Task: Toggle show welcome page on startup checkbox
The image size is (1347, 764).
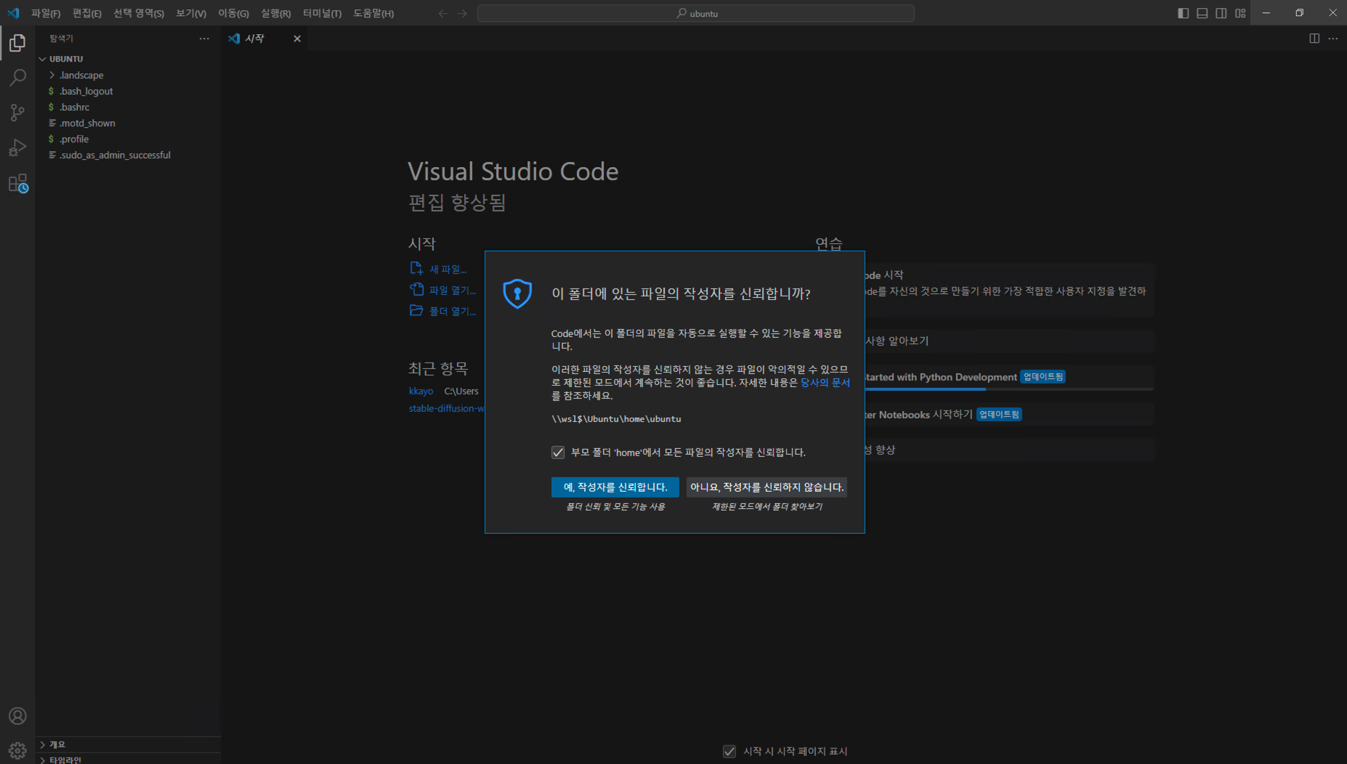Action: (x=729, y=751)
